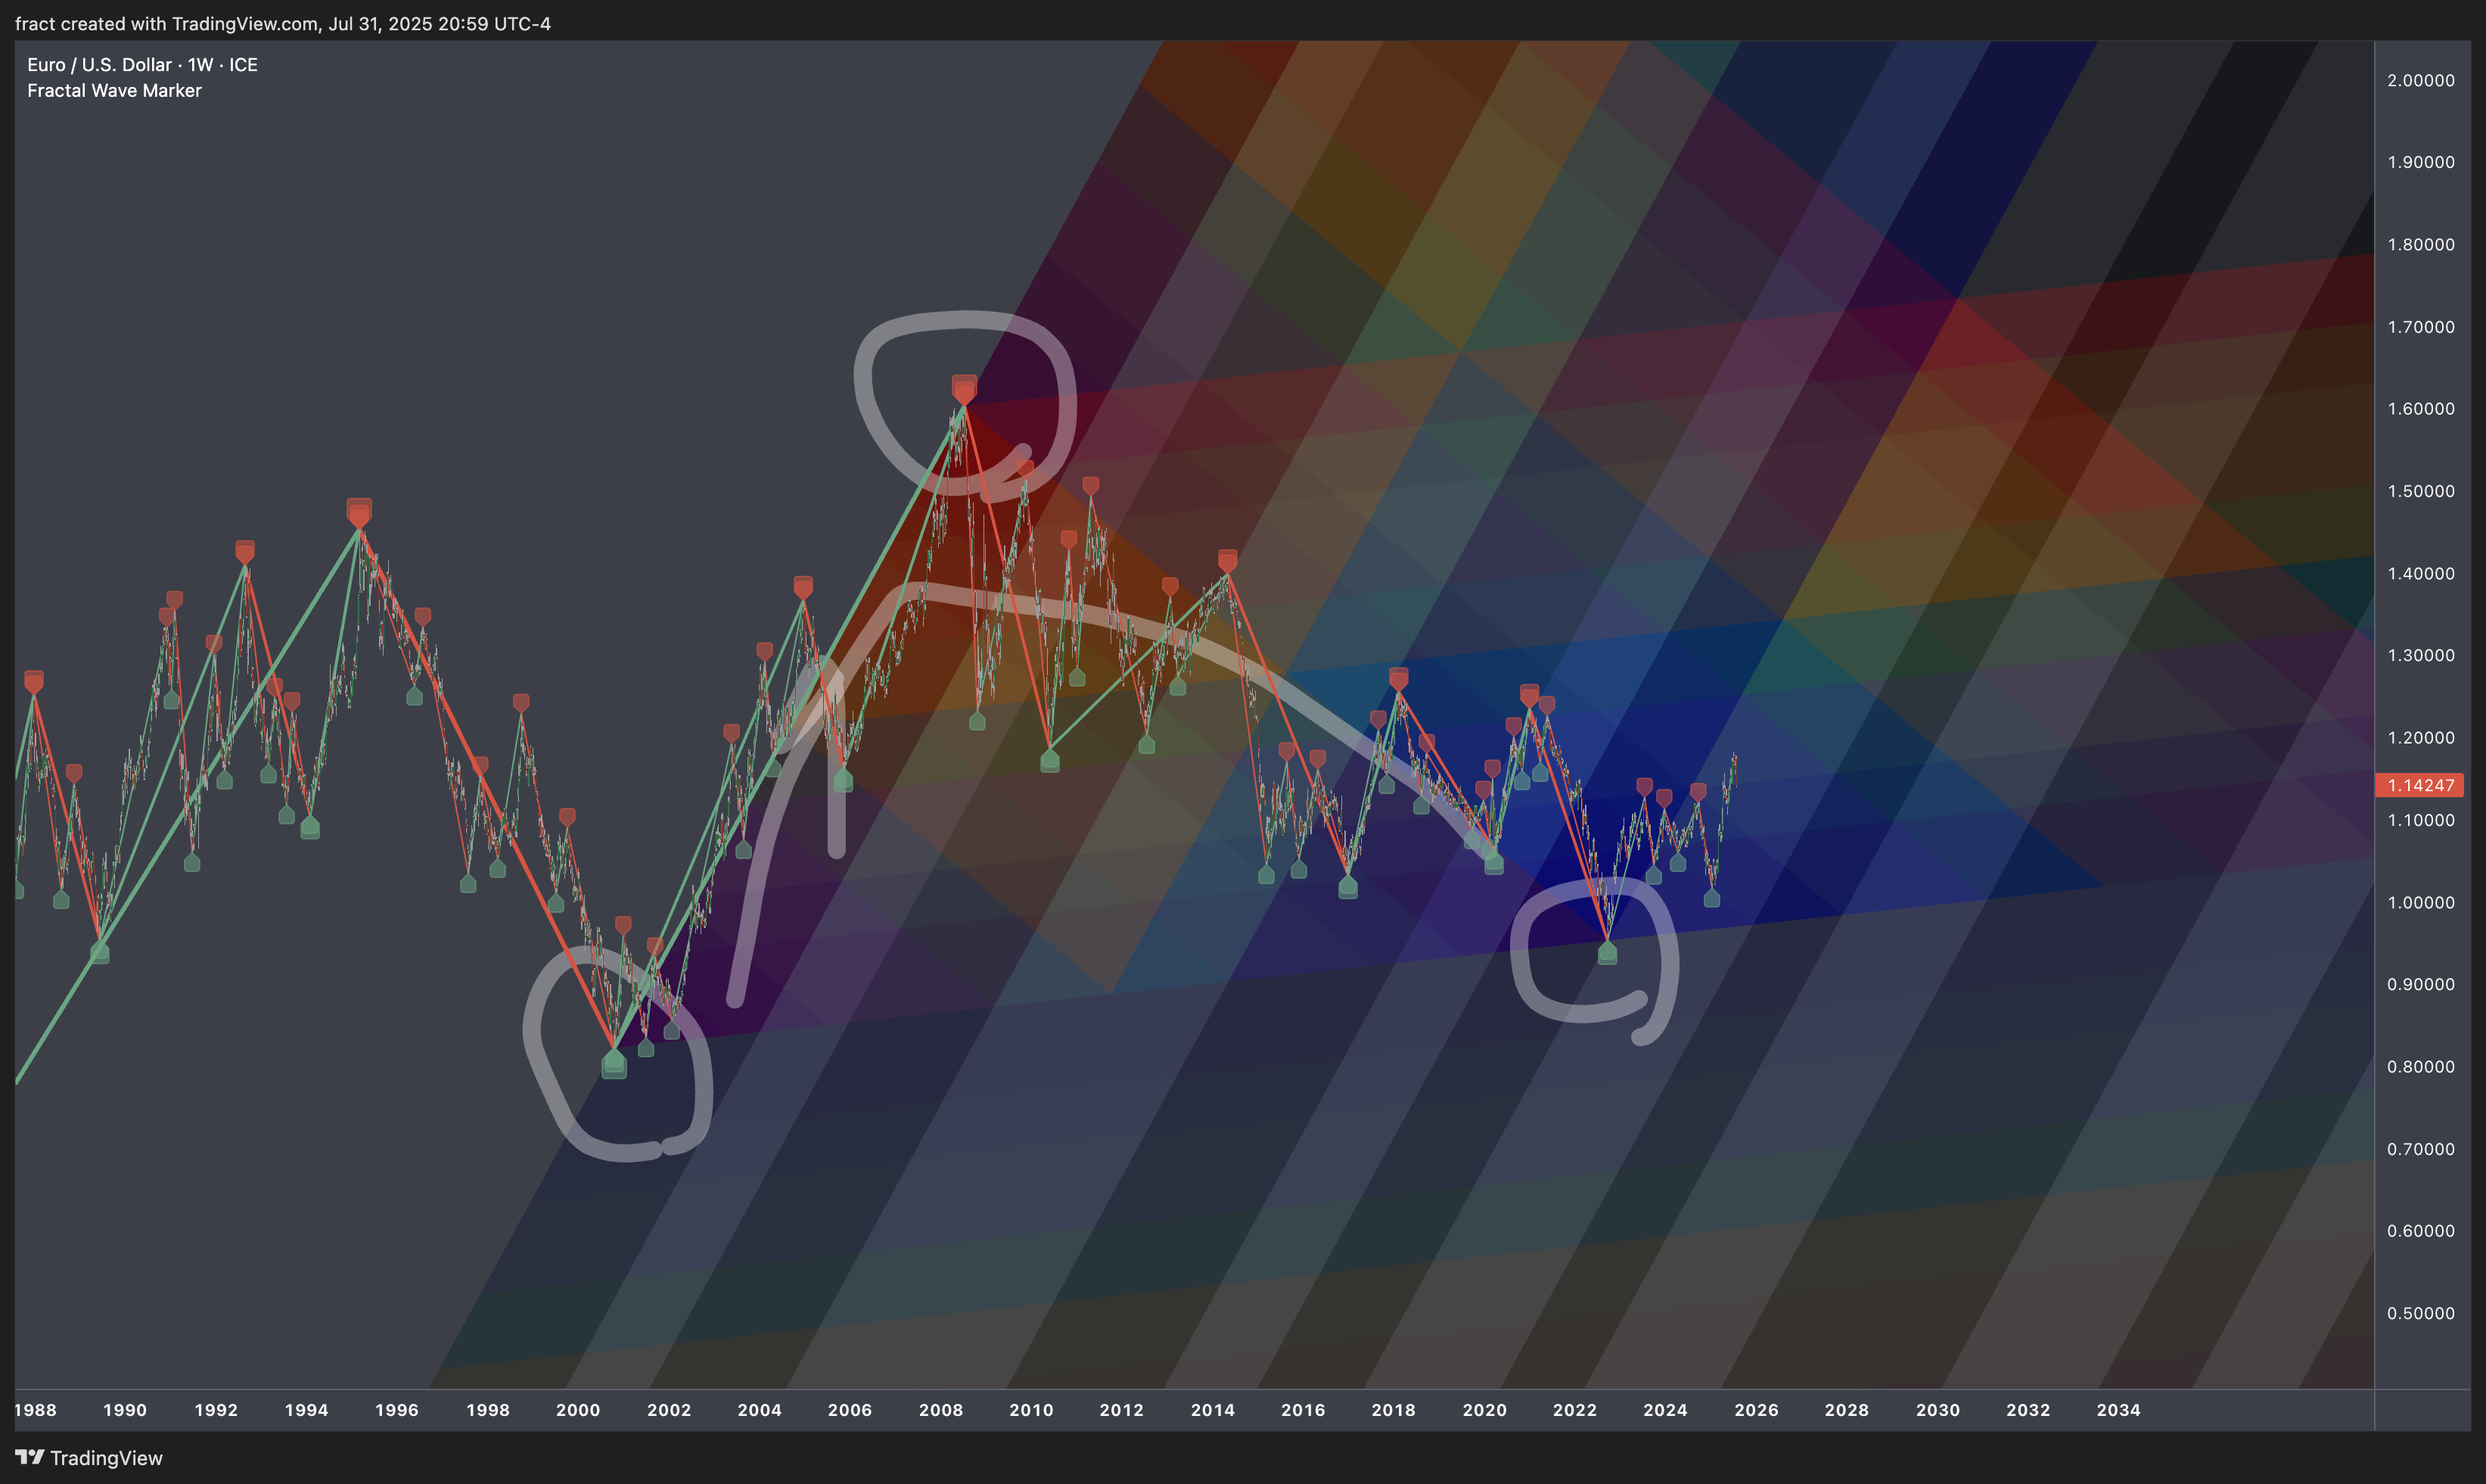Click the 2028 year label on time axis
Screen dimensions: 2486x1484
click(1847, 1410)
